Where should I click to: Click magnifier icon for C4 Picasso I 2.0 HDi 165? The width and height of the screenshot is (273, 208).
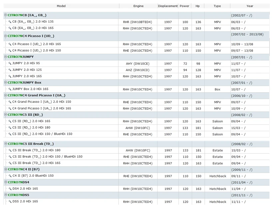10,44
